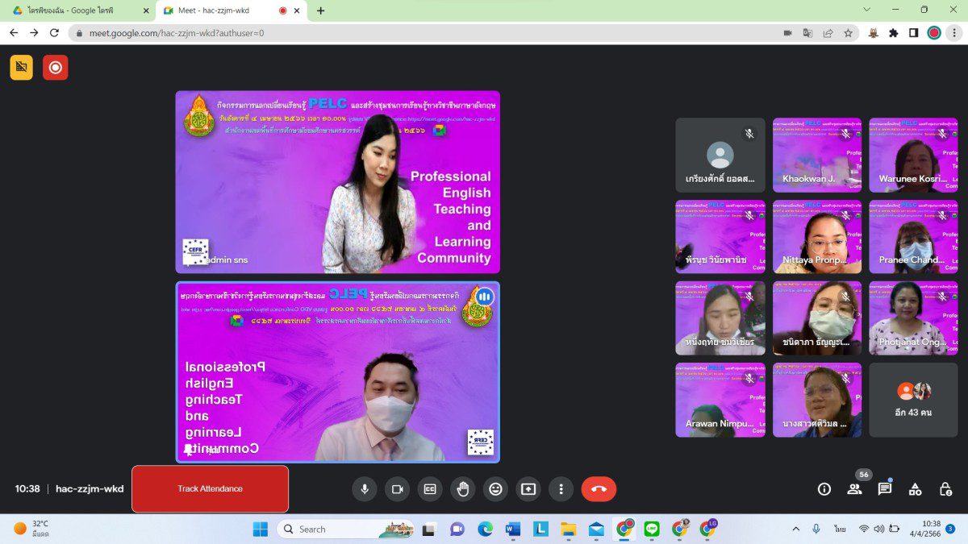Click the red recording indicator icon
The height and width of the screenshot is (544, 968).
pos(56,68)
